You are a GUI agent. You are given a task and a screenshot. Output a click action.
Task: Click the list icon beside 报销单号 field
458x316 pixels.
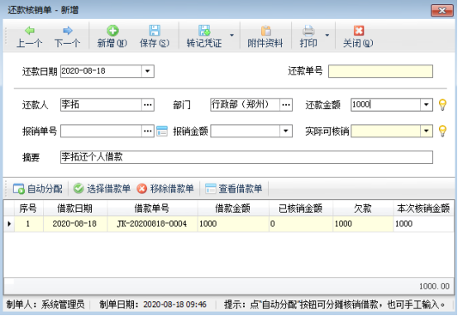pos(162,131)
